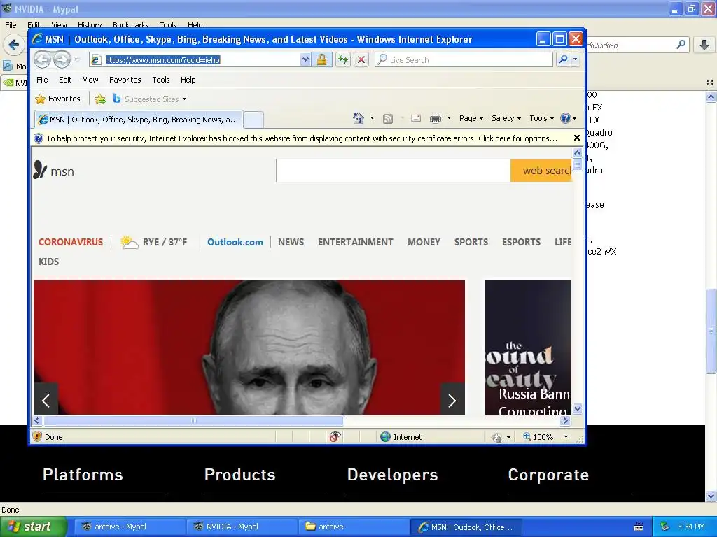The width and height of the screenshot is (717, 537).
Task: Open the KIDS link
Action: (x=48, y=262)
